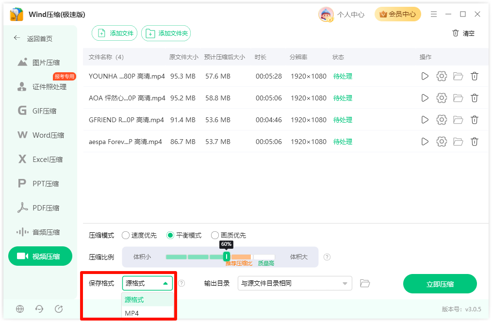
Task: Click 清空 to clear list
Action: (x=463, y=33)
